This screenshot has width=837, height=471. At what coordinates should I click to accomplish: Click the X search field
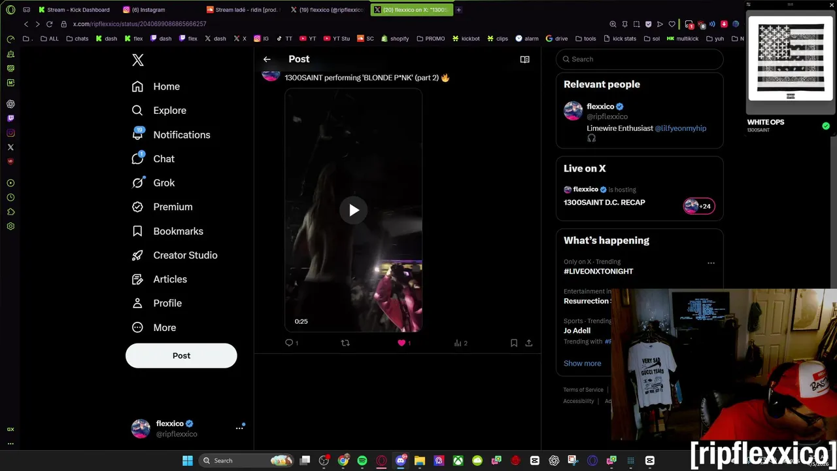point(640,60)
